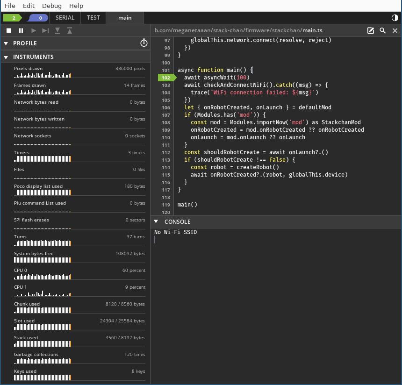Click line number 107 in gutter
402x385 pixels.
[166, 115]
